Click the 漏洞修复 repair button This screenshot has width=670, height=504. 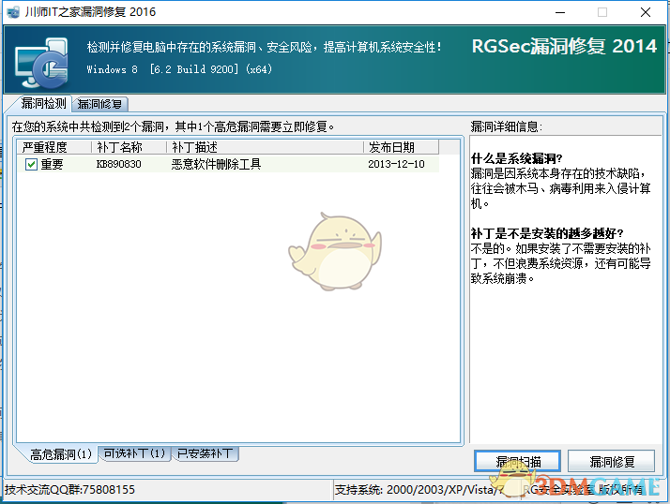pyautogui.click(x=612, y=461)
